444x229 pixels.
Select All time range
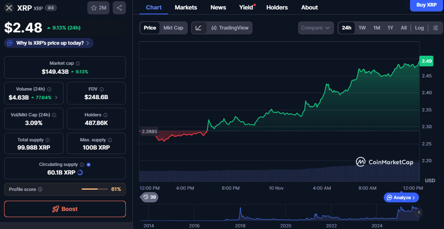[x=404, y=28]
